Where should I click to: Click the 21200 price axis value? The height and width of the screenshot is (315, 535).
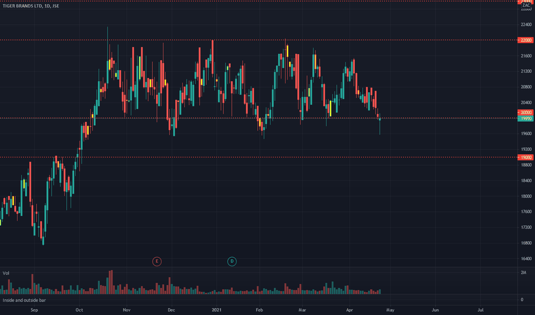(x=526, y=71)
